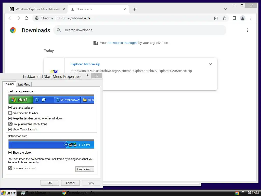
Task: Click the zip file icon for Explorer Archive
Action: (54, 71)
